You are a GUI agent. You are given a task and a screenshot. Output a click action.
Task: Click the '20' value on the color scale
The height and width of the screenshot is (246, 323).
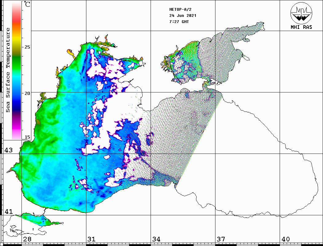(27, 93)
